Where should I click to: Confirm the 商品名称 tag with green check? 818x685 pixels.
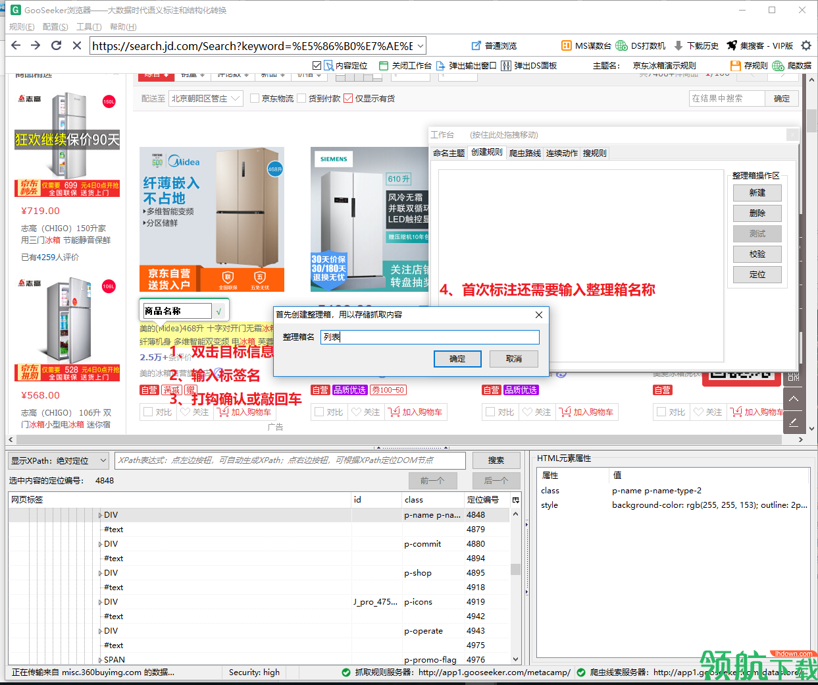click(219, 311)
